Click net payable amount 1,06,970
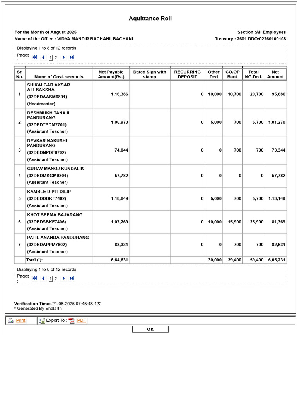The height and width of the screenshot is (397, 297). (119, 122)
